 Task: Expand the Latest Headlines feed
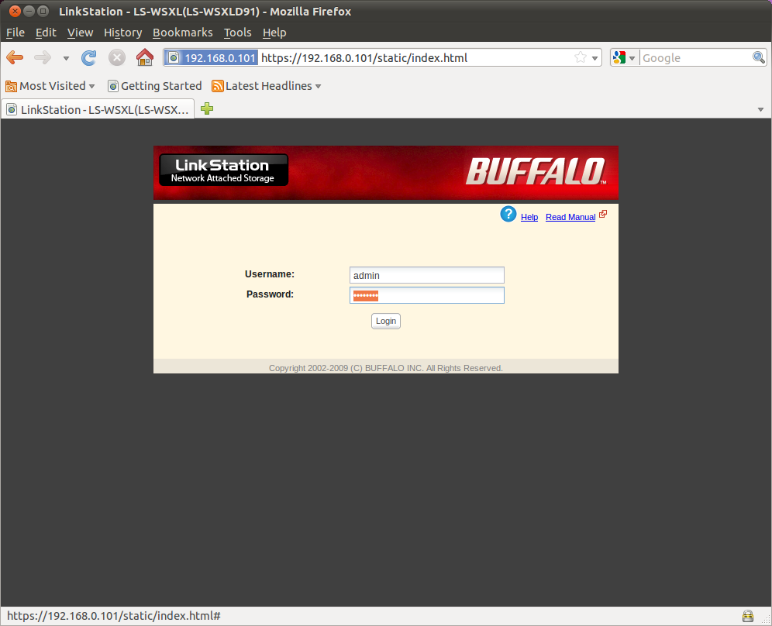point(267,86)
